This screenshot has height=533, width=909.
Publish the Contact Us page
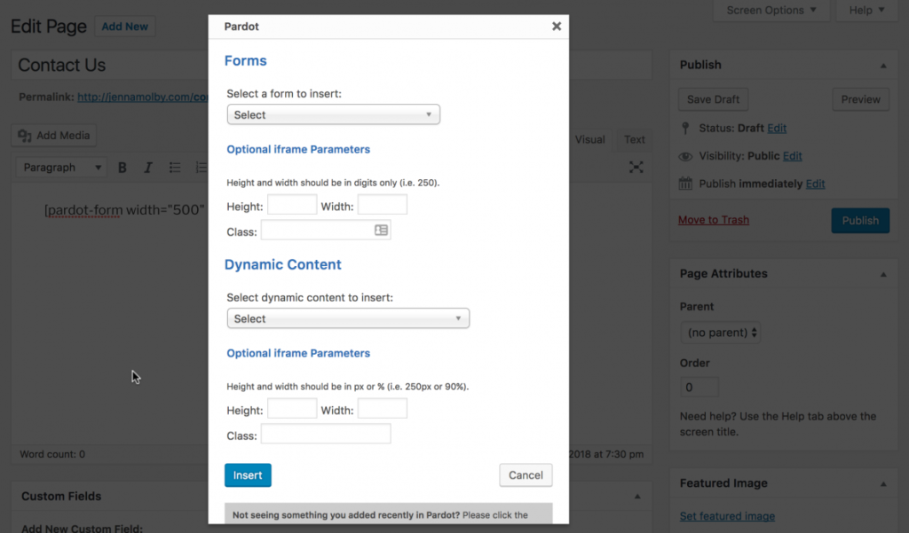(859, 220)
